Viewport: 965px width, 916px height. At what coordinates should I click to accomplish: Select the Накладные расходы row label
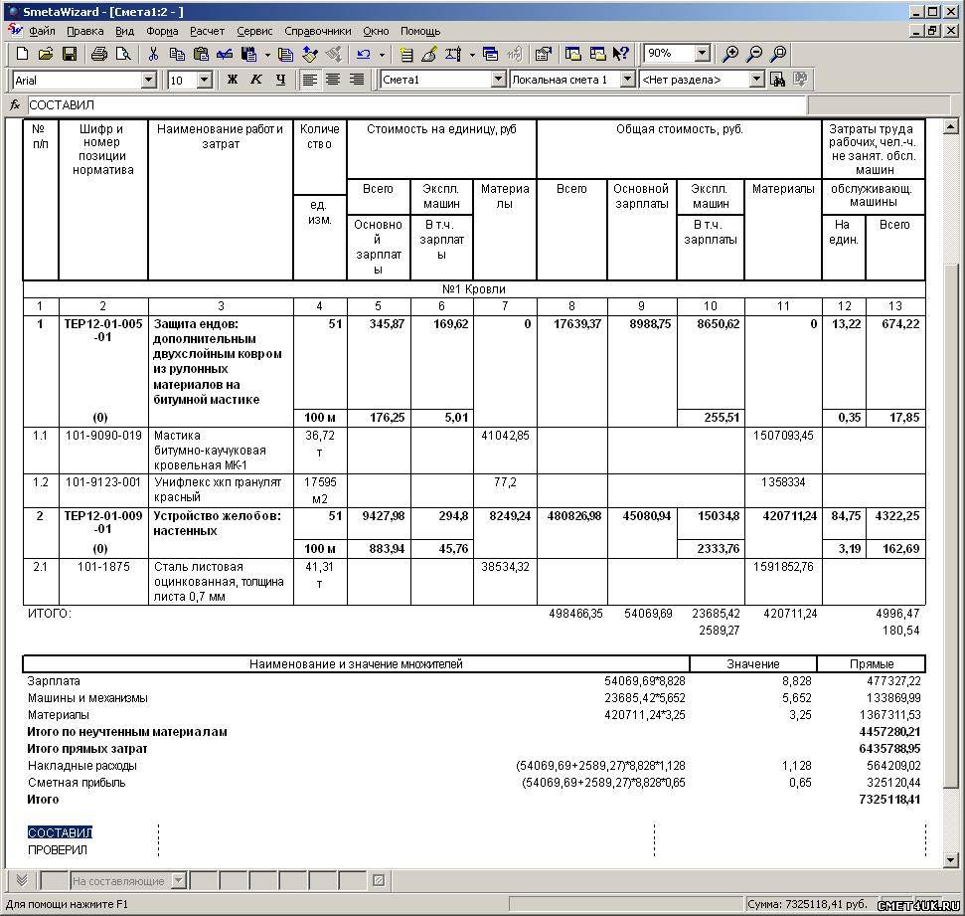pyautogui.click(x=82, y=766)
